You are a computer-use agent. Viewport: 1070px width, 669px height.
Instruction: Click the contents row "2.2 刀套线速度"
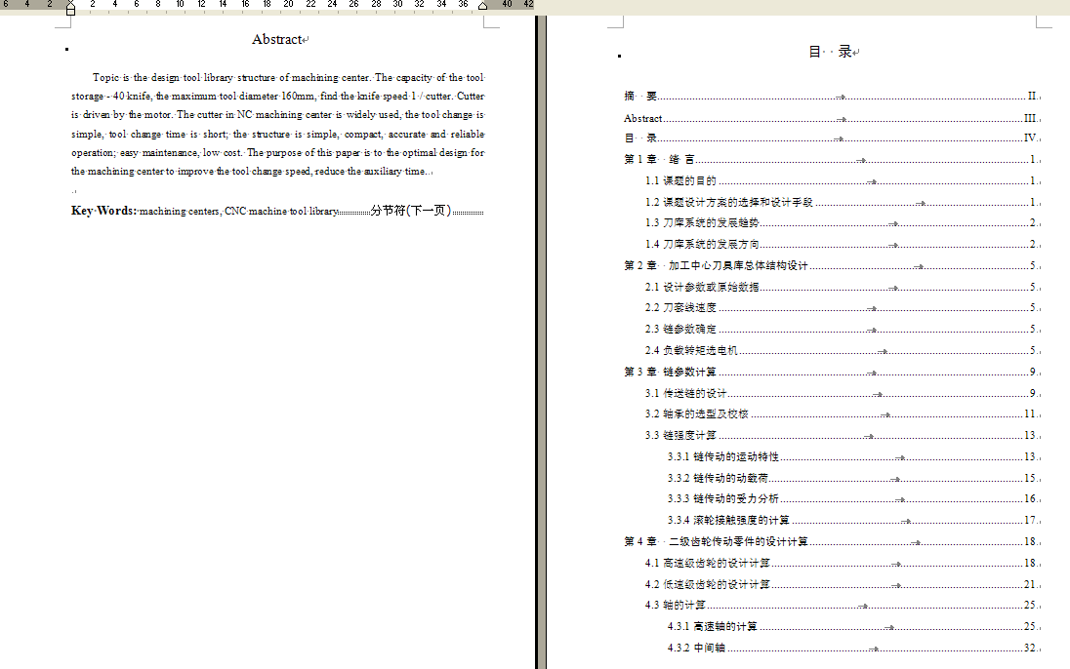(843, 307)
